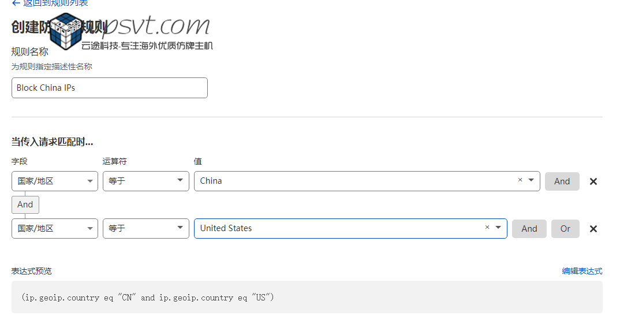Click the 返回到规则列表 back link
The image size is (620, 323).
[50, 3]
